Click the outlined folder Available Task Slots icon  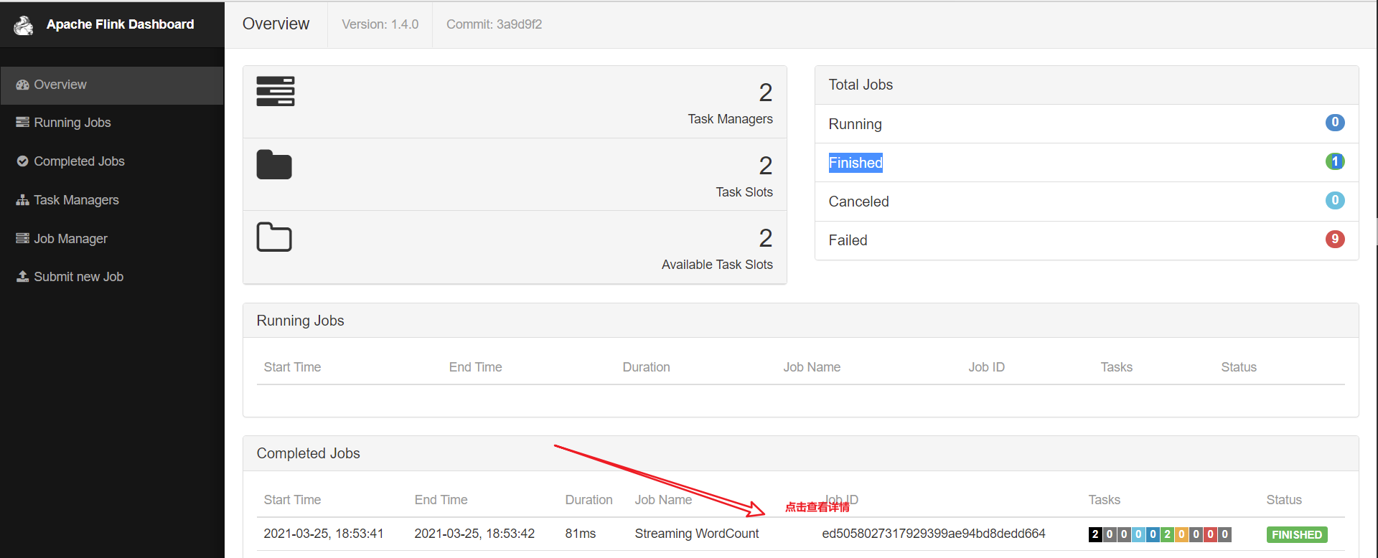coord(274,237)
